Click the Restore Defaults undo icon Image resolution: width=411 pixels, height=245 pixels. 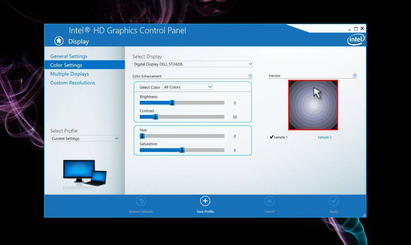(x=140, y=201)
